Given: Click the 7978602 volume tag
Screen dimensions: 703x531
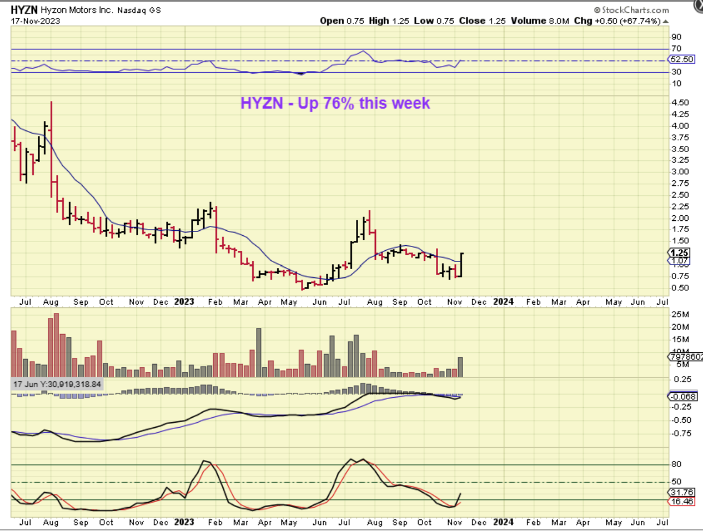Looking at the screenshot, I should [686, 357].
